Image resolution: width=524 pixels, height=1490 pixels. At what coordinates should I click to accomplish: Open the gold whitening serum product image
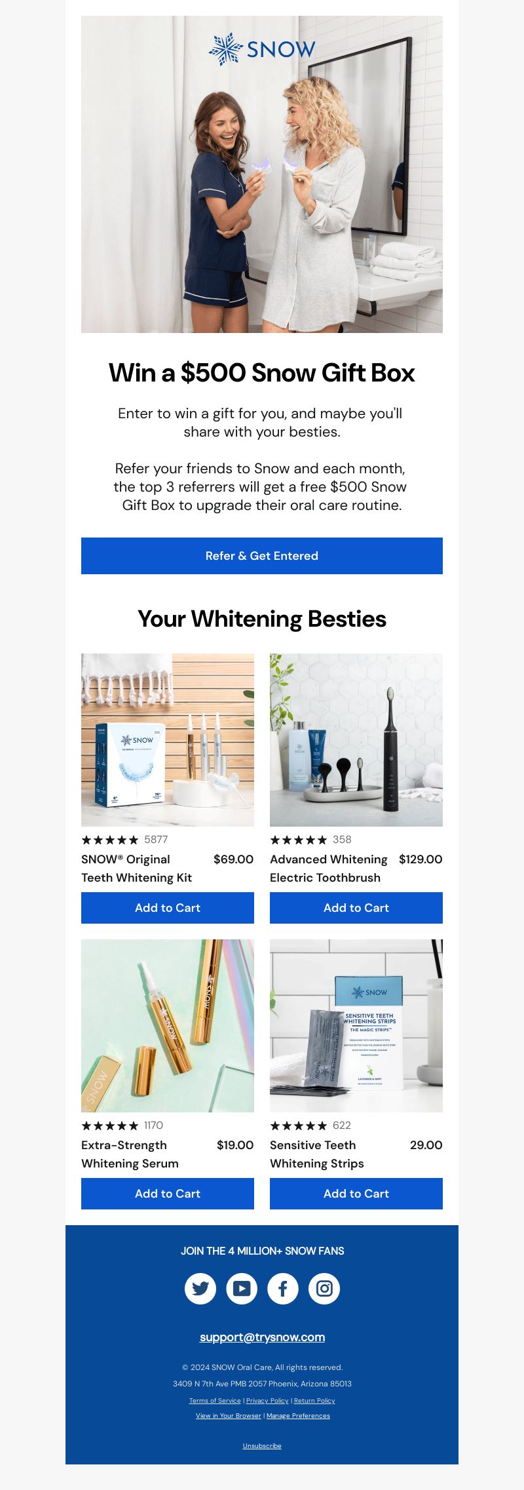168,1026
